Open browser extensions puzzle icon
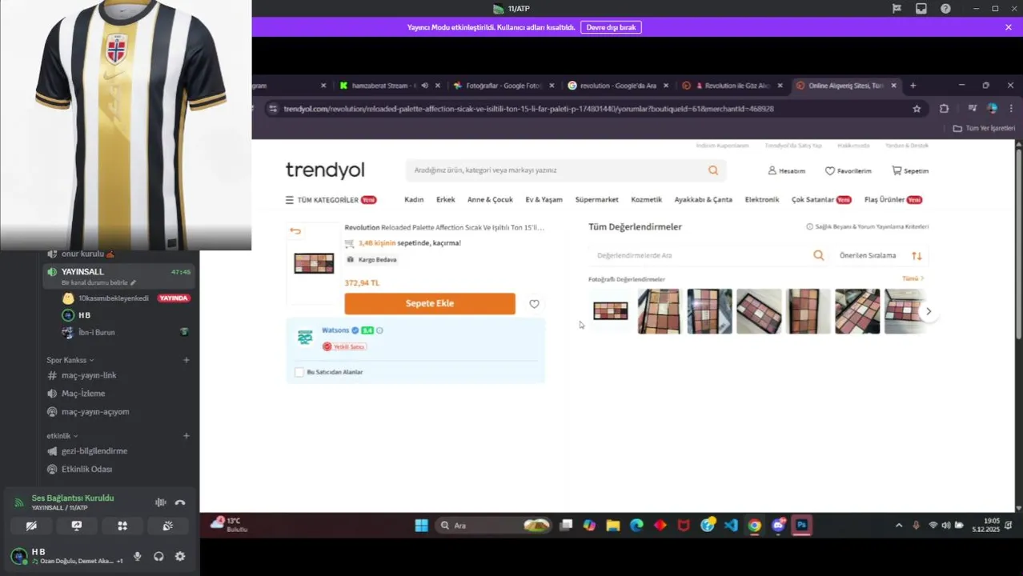Image resolution: width=1023 pixels, height=576 pixels. 944,109
